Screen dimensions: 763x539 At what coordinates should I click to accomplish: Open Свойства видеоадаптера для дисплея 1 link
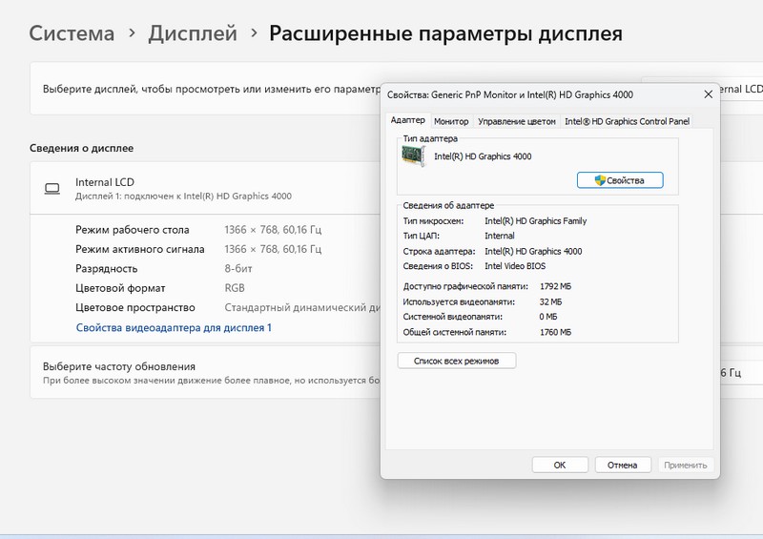click(174, 327)
